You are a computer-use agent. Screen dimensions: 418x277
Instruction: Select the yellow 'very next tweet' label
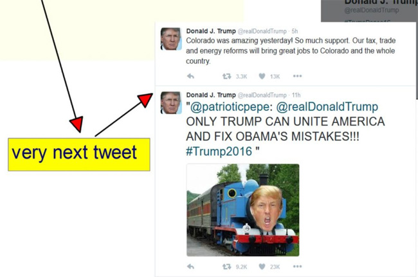[79, 155]
